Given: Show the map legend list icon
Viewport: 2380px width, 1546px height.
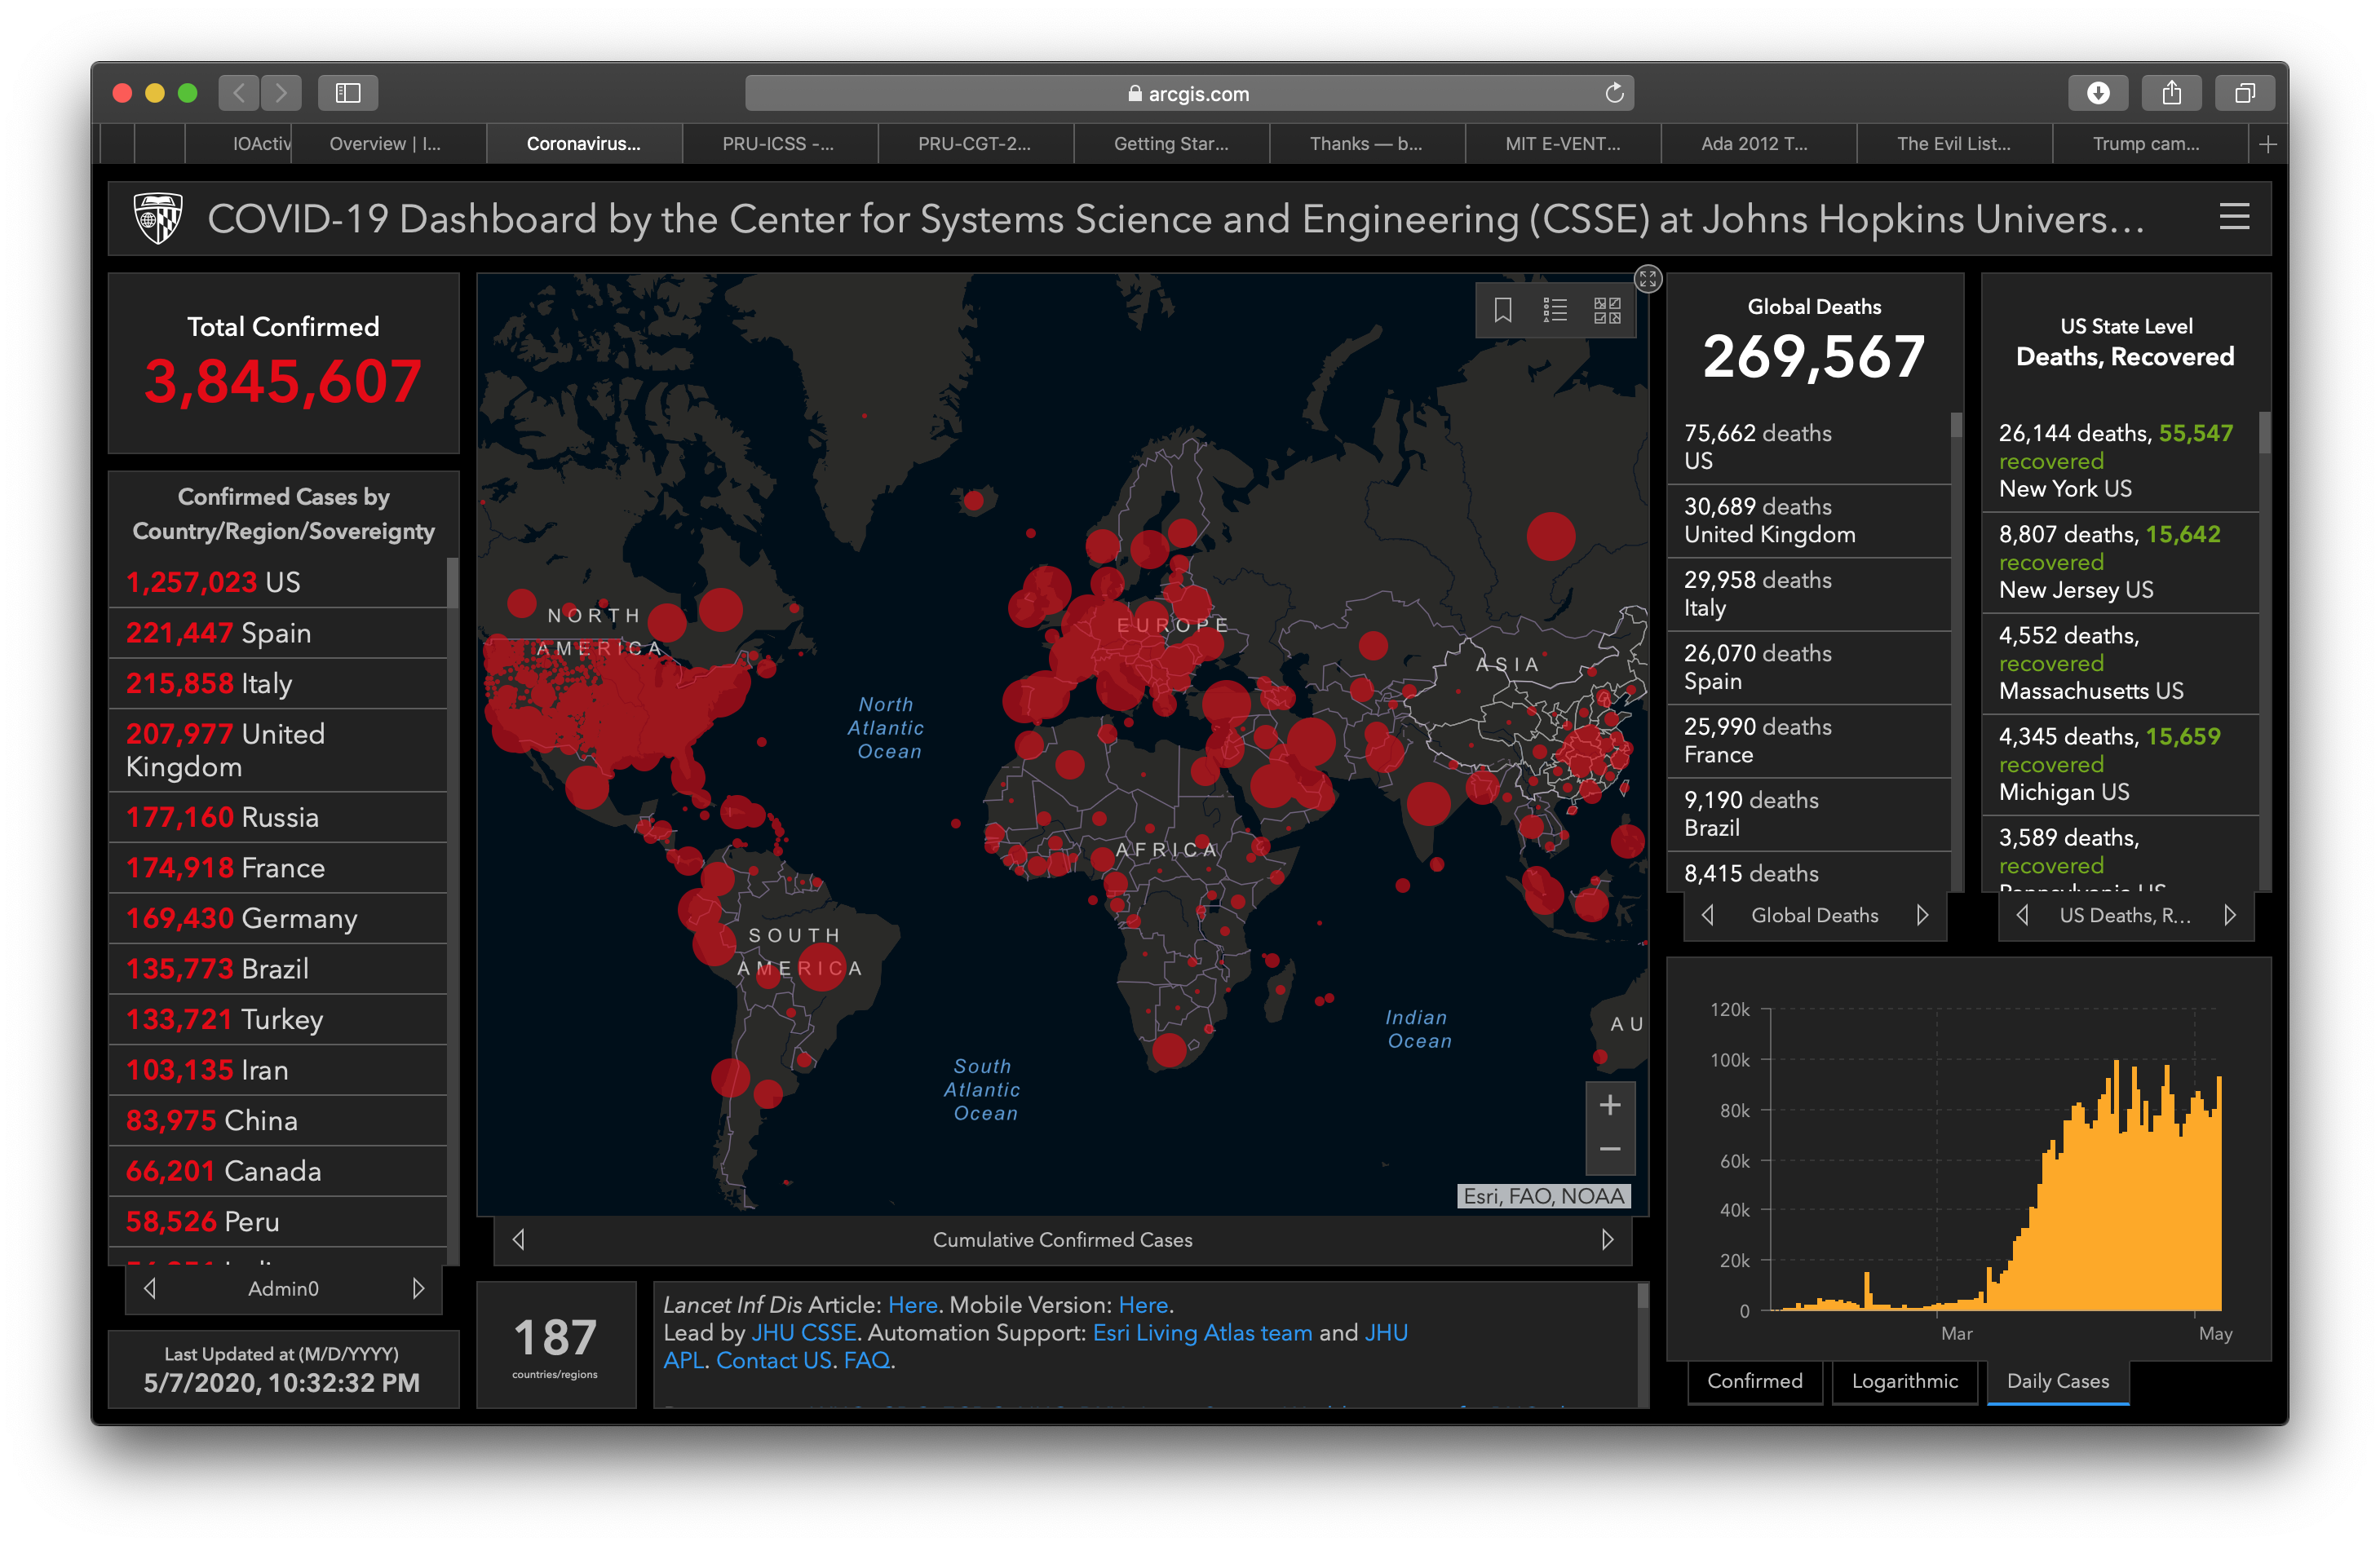Looking at the screenshot, I should click(x=1555, y=310).
